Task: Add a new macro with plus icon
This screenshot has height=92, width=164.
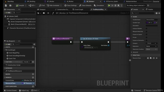Action: pyautogui.click(x=33, y=74)
